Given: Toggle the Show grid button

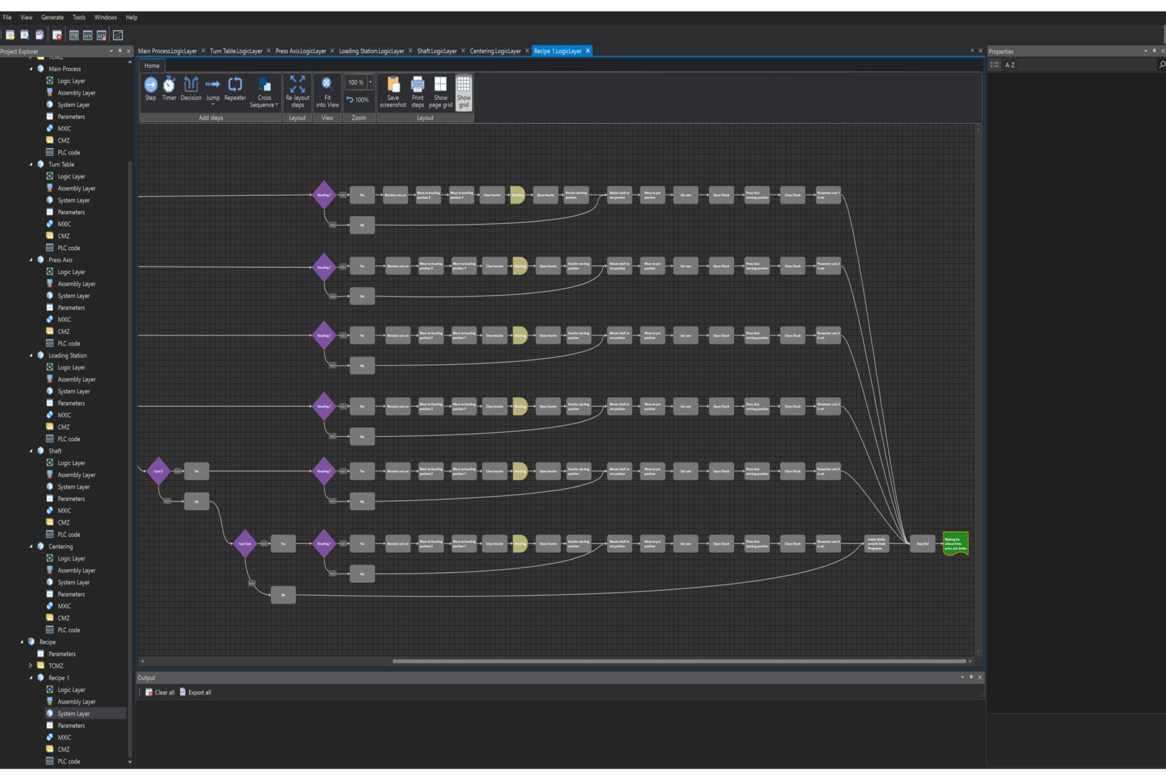Looking at the screenshot, I should click(463, 92).
